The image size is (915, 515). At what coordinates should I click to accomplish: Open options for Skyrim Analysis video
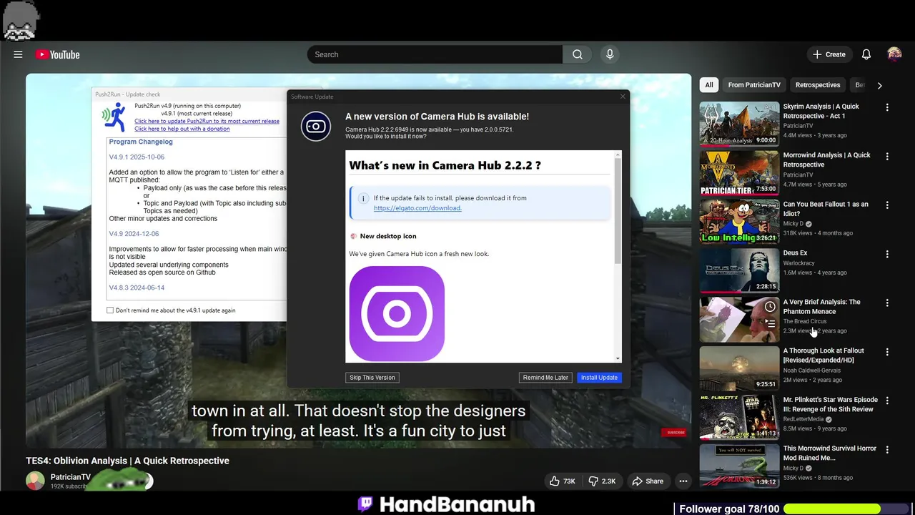coord(887,107)
